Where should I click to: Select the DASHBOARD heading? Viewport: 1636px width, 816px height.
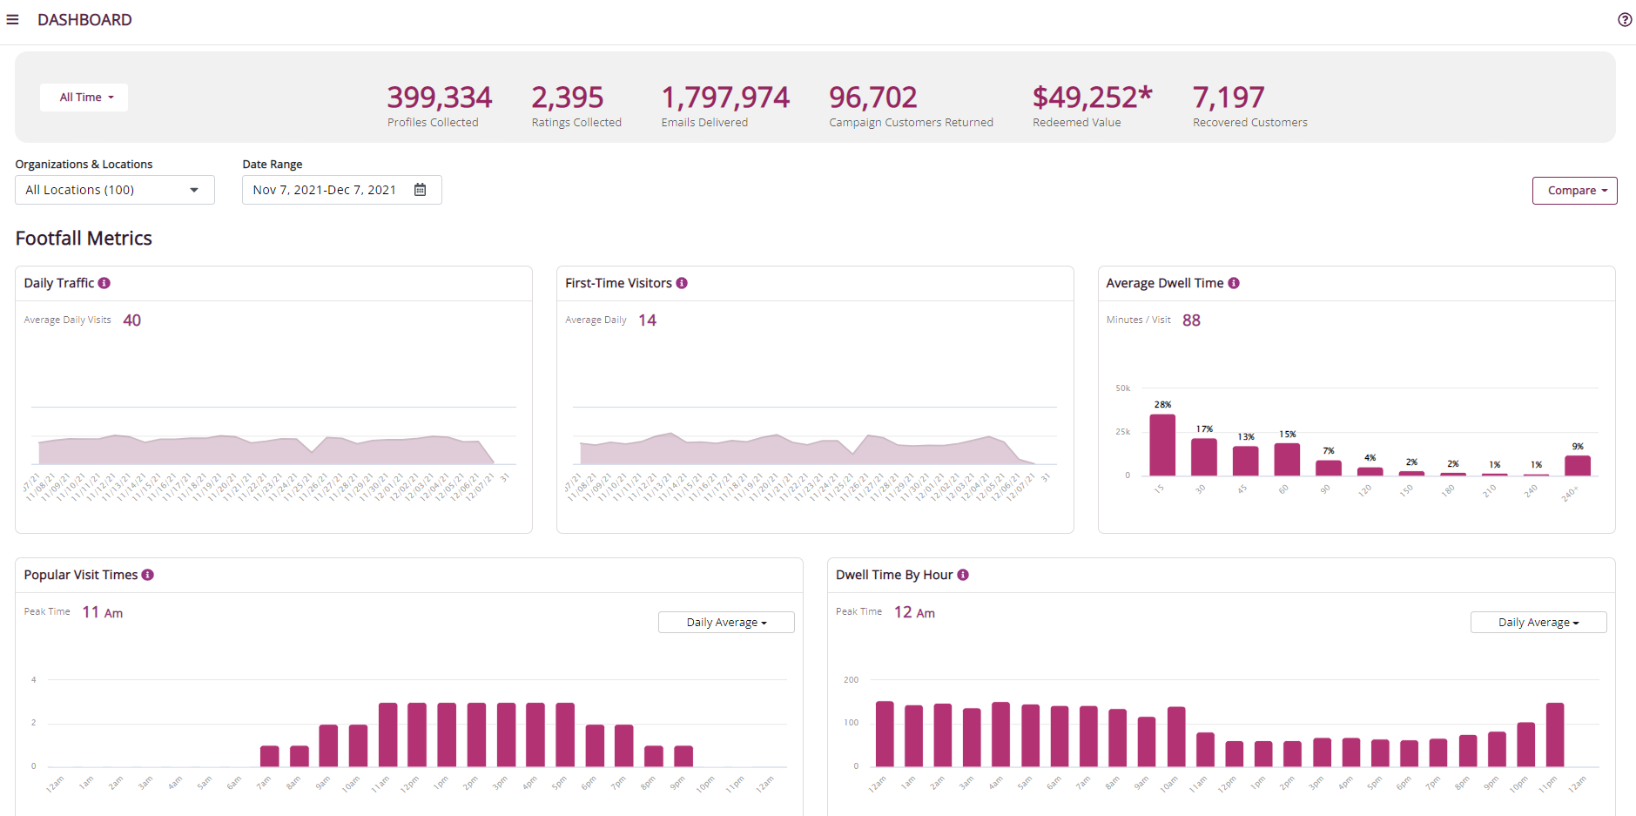coord(84,19)
